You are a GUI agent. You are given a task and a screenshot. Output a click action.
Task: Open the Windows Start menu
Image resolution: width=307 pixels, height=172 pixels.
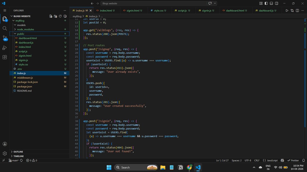[109, 167]
